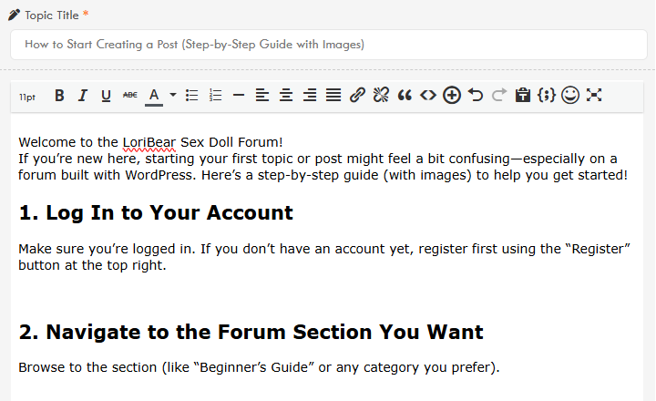Insert a horizontal line
The image size is (656, 401).
tap(239, 95)
